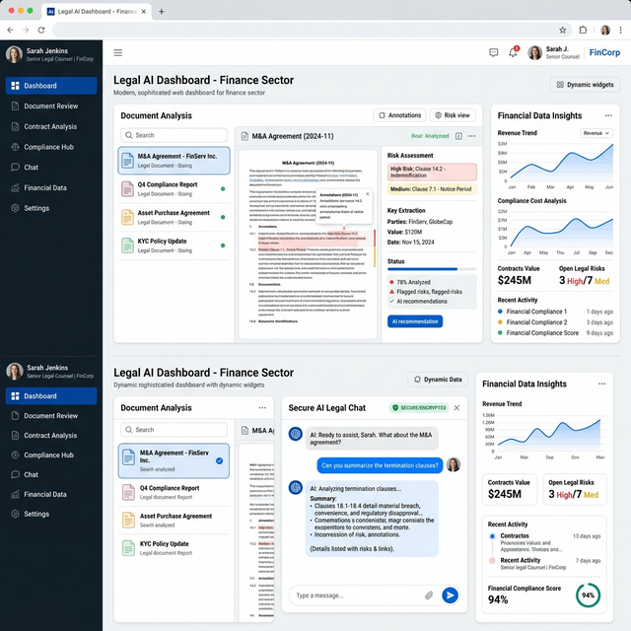Open Financial Data in the lower sidebar
This screenshot has height=631, width=631.
tap(51, 494)
